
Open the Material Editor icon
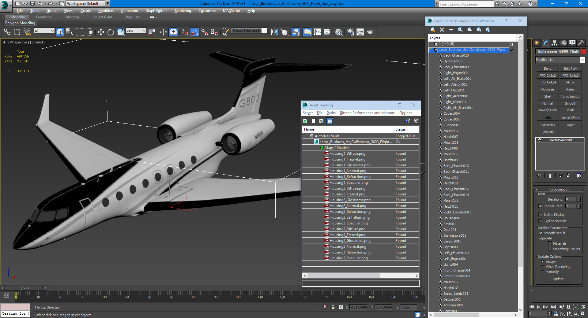(x=338, y=32)
